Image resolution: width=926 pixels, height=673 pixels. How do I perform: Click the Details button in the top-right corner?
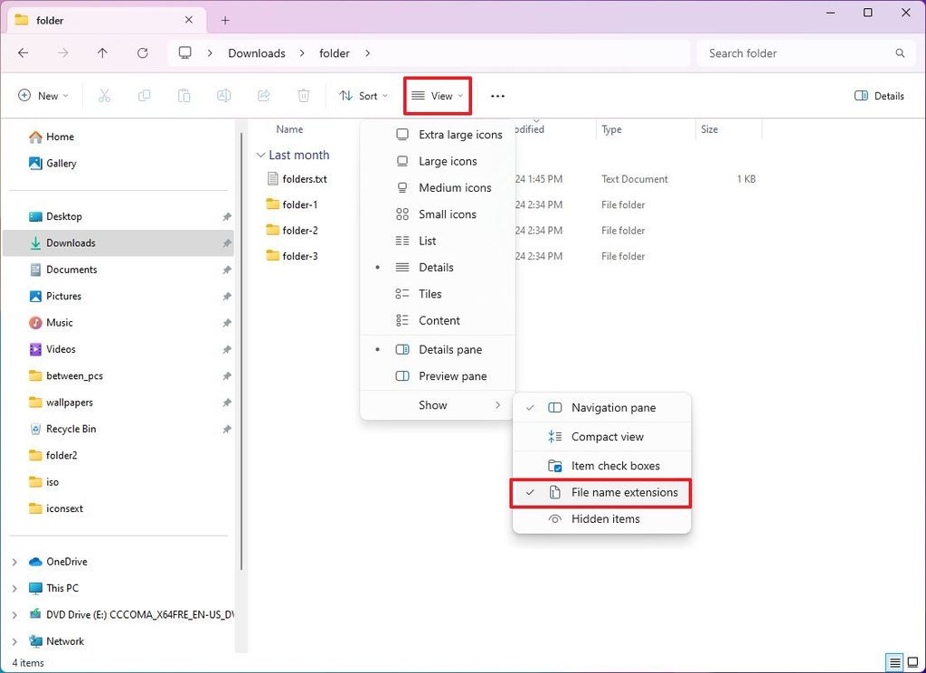[878, 95]
